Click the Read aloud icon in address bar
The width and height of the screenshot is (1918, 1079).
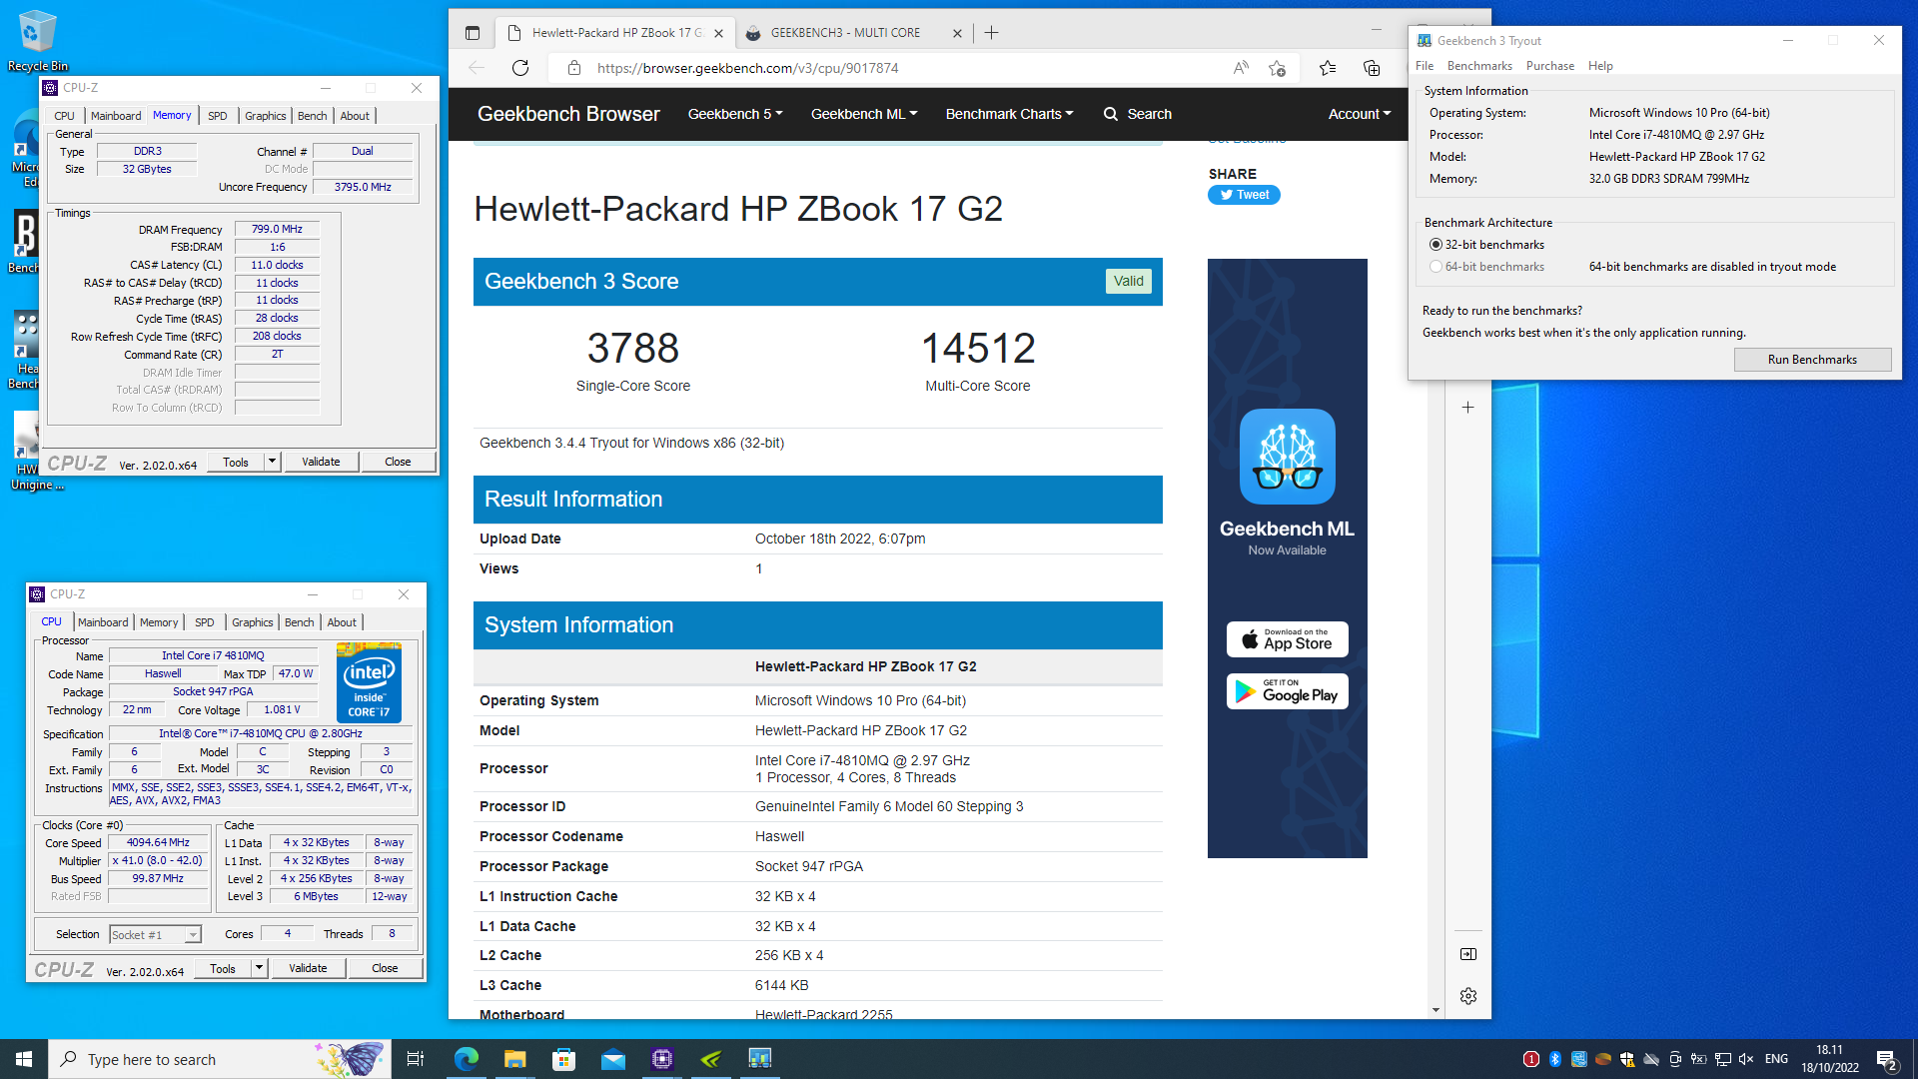(1241, 68)
